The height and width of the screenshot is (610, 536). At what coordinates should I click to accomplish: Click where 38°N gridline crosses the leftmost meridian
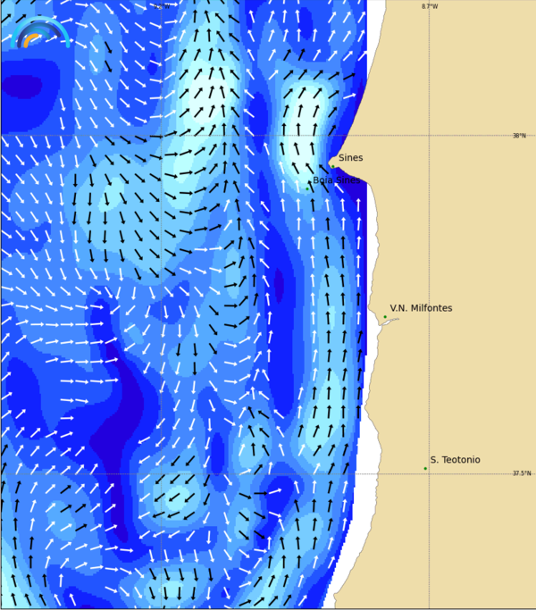pyautogui.click(x=162, y=135)
